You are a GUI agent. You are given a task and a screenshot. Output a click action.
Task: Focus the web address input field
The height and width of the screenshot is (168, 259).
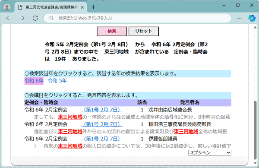(x=137, y=18)
